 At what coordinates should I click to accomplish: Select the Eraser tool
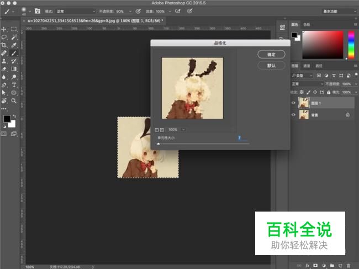tap(4, 69)
